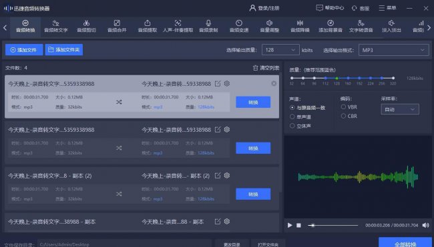Expand the 采样率 自动 dropdown
Image resolution: width=434 pixels, height=247 pixels.
pyautogui.click(x=400, y=109)
